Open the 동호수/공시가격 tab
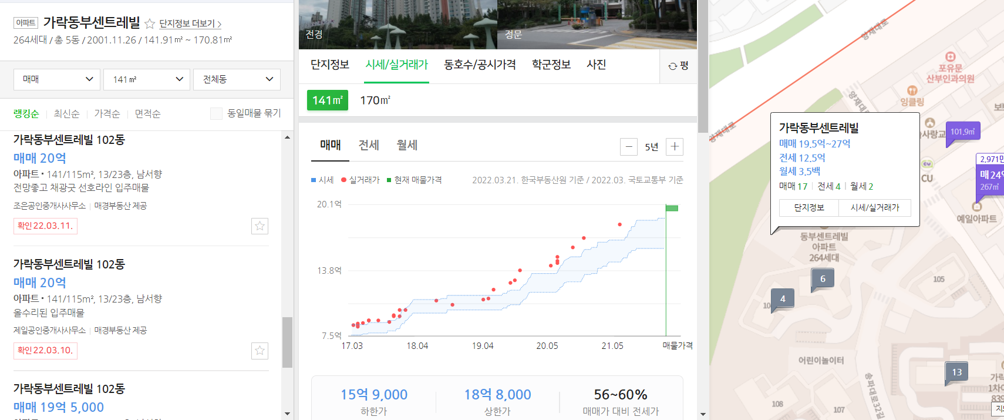 click(x=480, y=65)
